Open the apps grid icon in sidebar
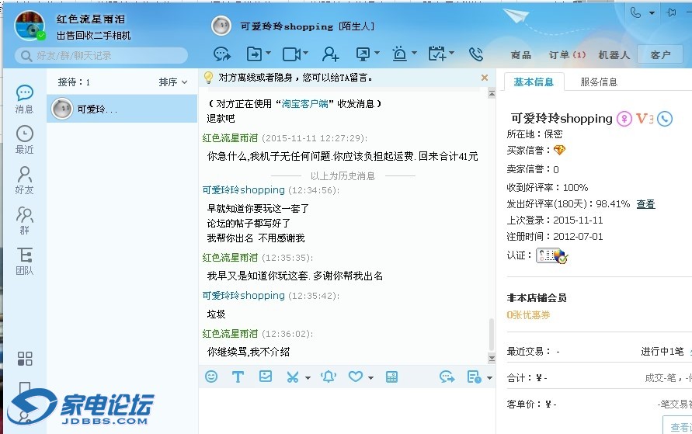The height and width of the screenshot is (434, 692). coord(25,359)
